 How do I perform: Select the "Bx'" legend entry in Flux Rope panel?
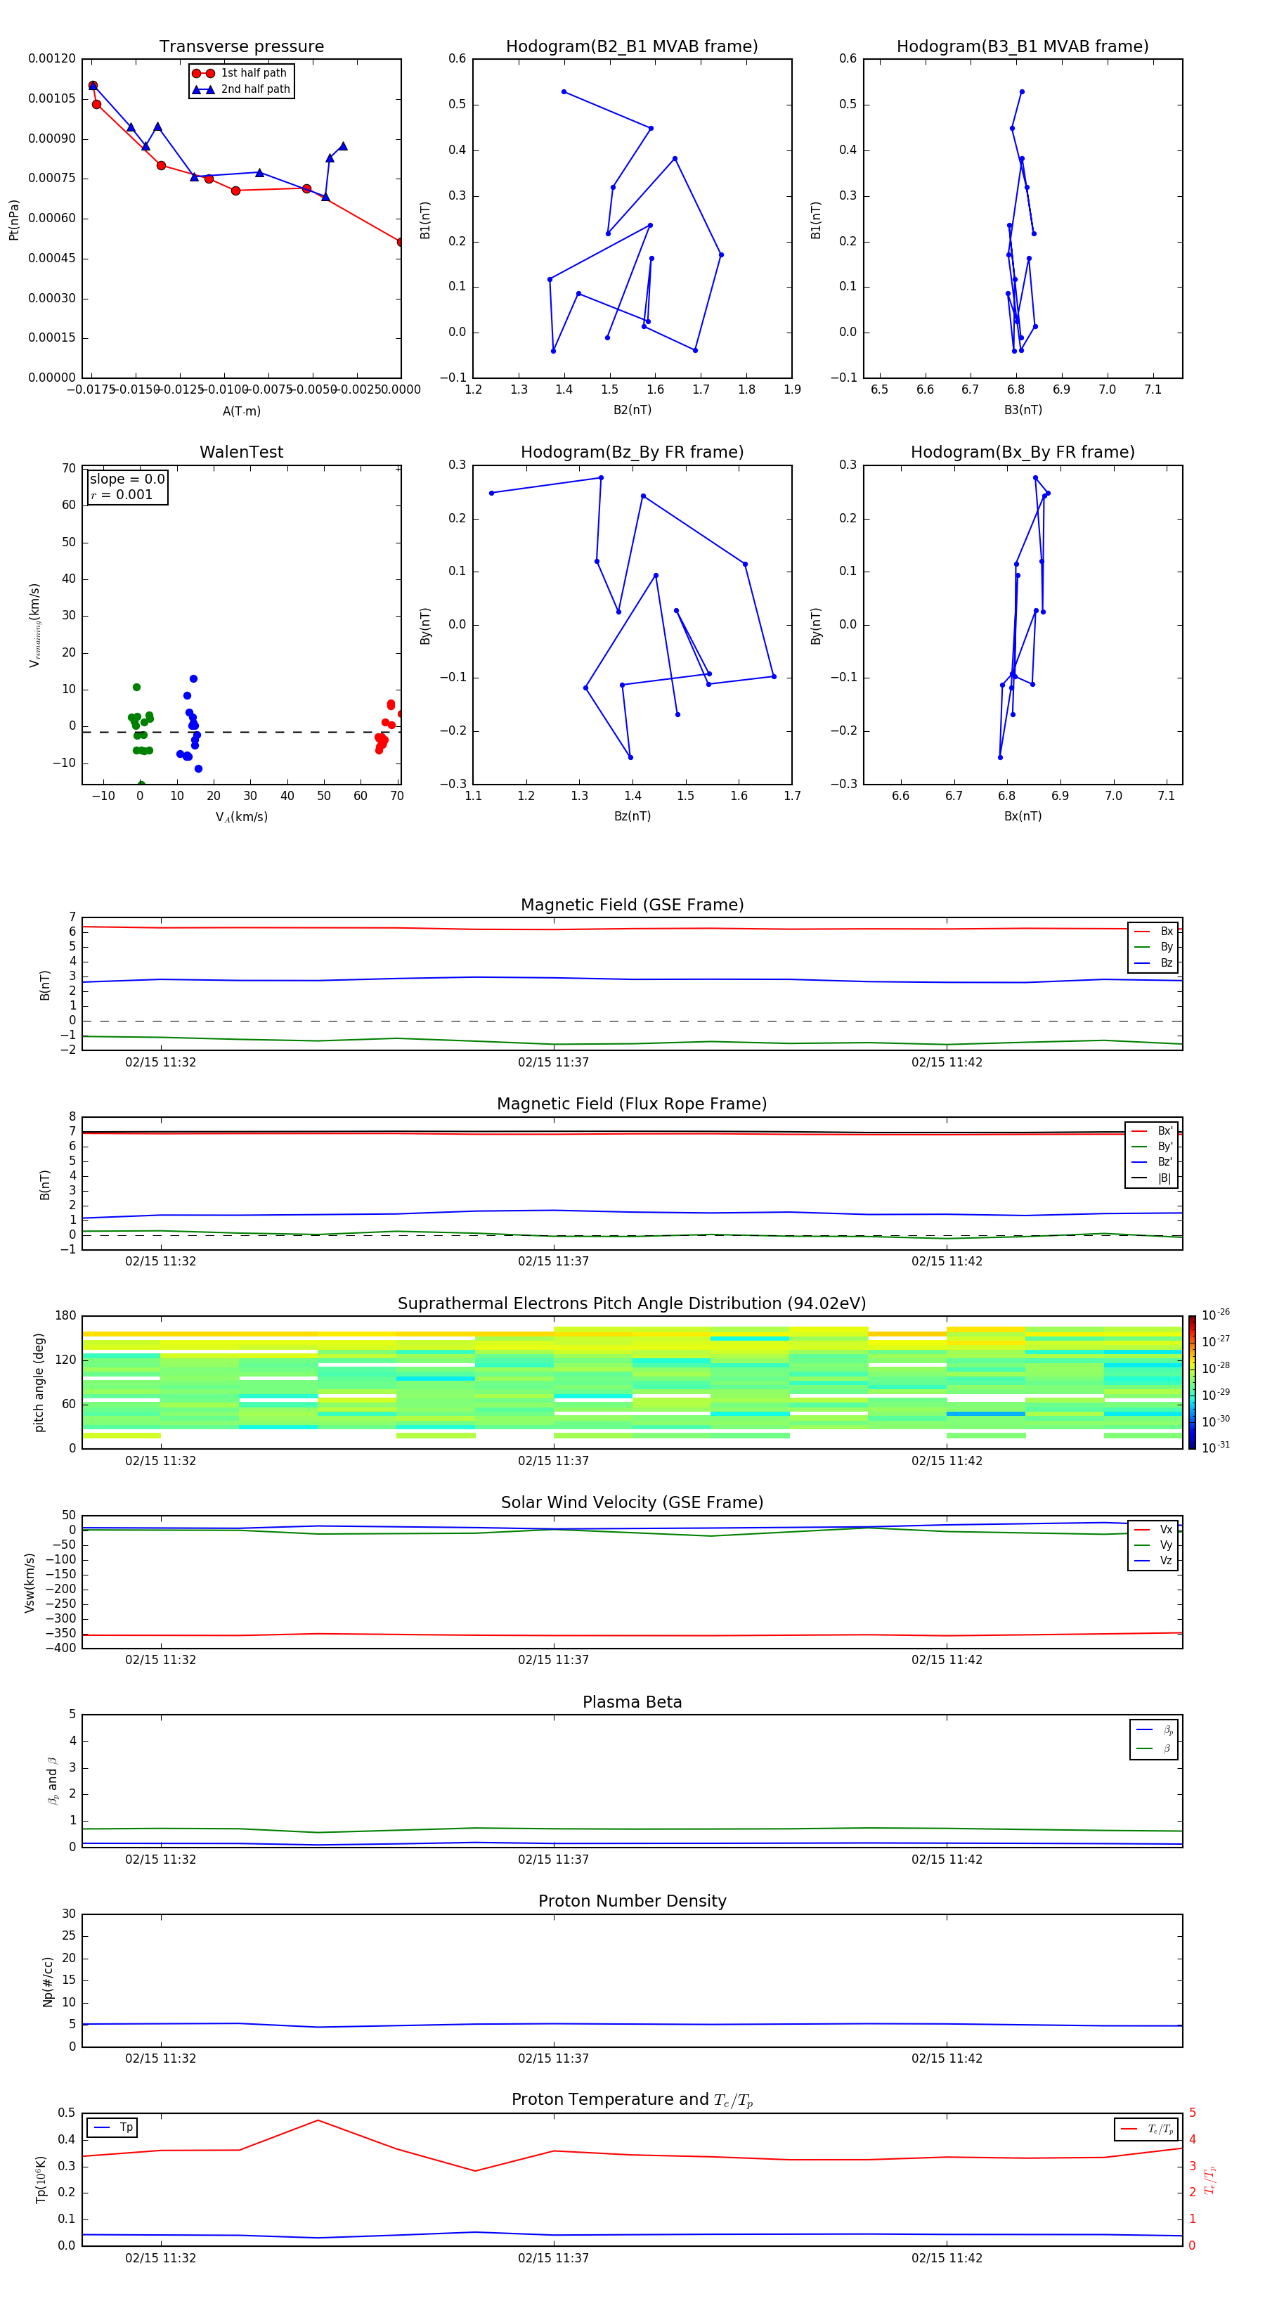coord(1152,1131)
